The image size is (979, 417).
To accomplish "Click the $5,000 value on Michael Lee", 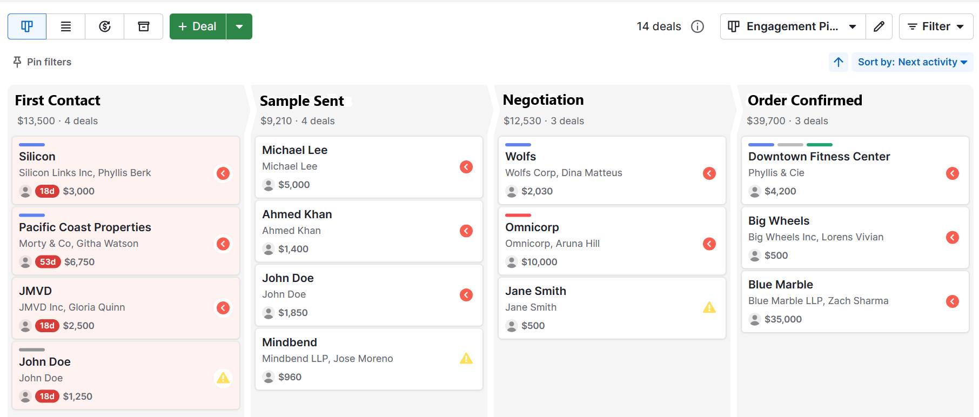I will pos(294,185).
